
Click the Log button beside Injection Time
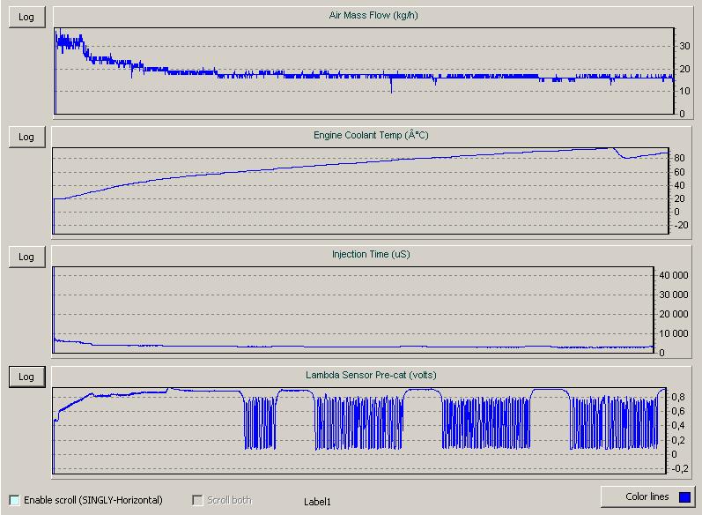26,257
